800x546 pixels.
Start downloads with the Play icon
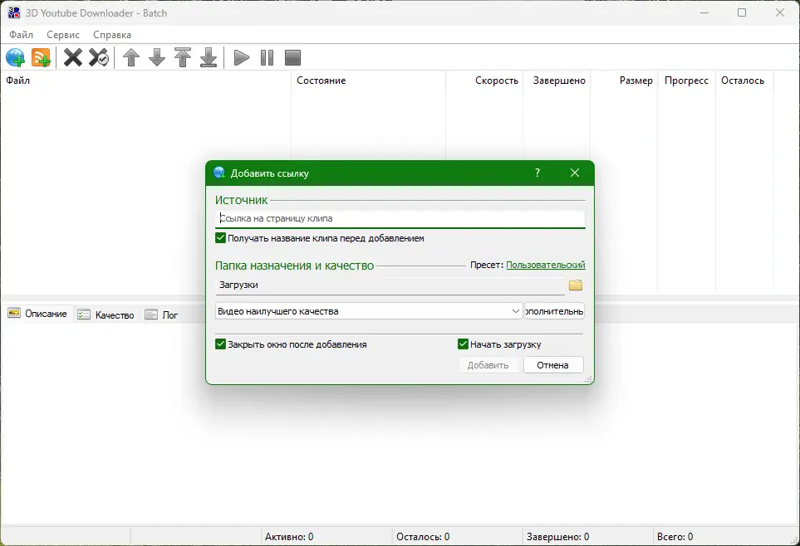[x=240, y=57]
